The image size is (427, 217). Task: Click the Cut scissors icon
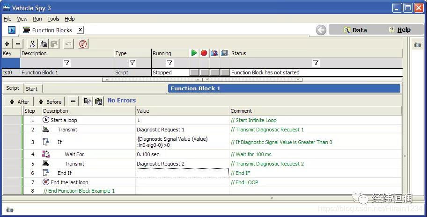tap(32, 43)
